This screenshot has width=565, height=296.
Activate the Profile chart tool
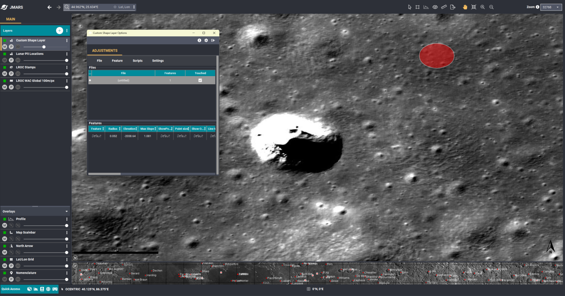coord(426,7)
